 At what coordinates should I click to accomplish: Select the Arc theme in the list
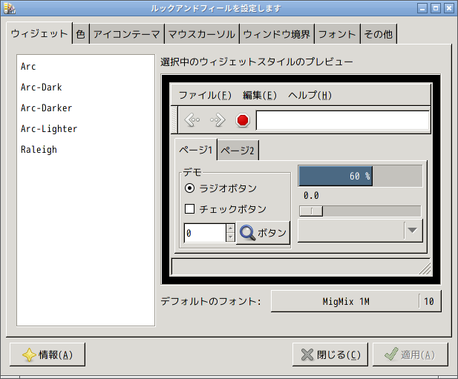[85, 67]
